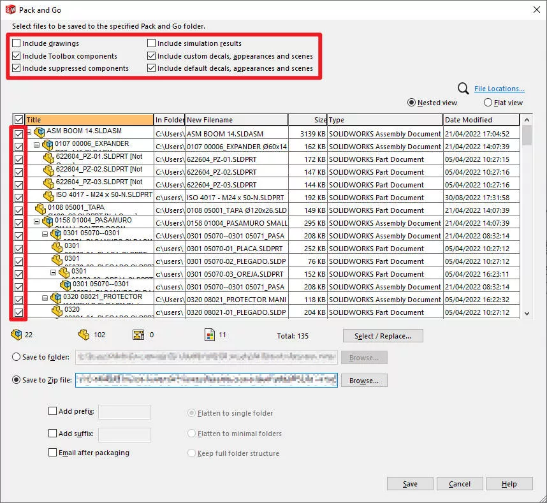Click the component count icon showing 102
Screen dimensions: 547x503
[83, 333]
